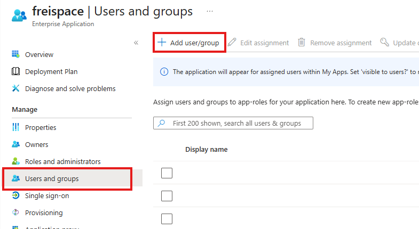Click the Roles and administrators icon
This screenshot has height=229, width=419.
16,161
